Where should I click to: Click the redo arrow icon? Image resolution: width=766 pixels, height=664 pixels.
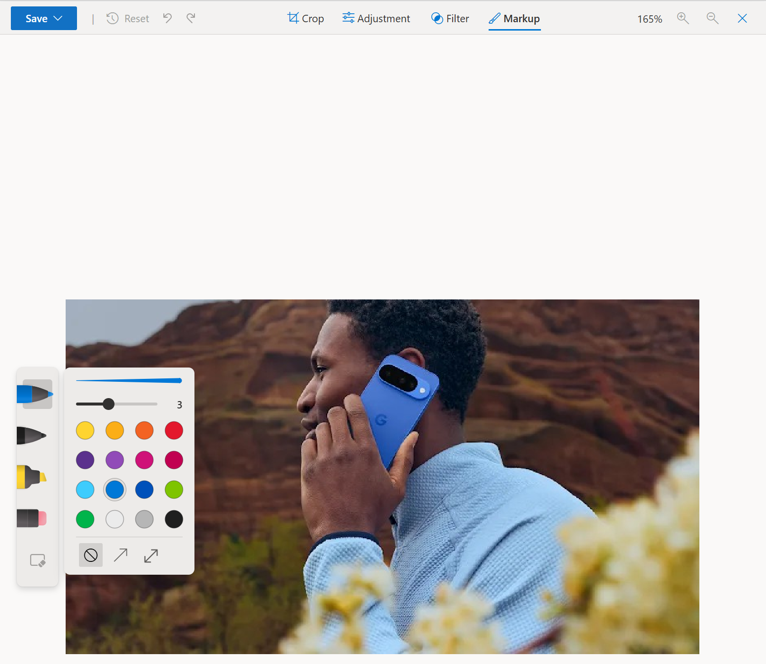(x=191, y=18)
